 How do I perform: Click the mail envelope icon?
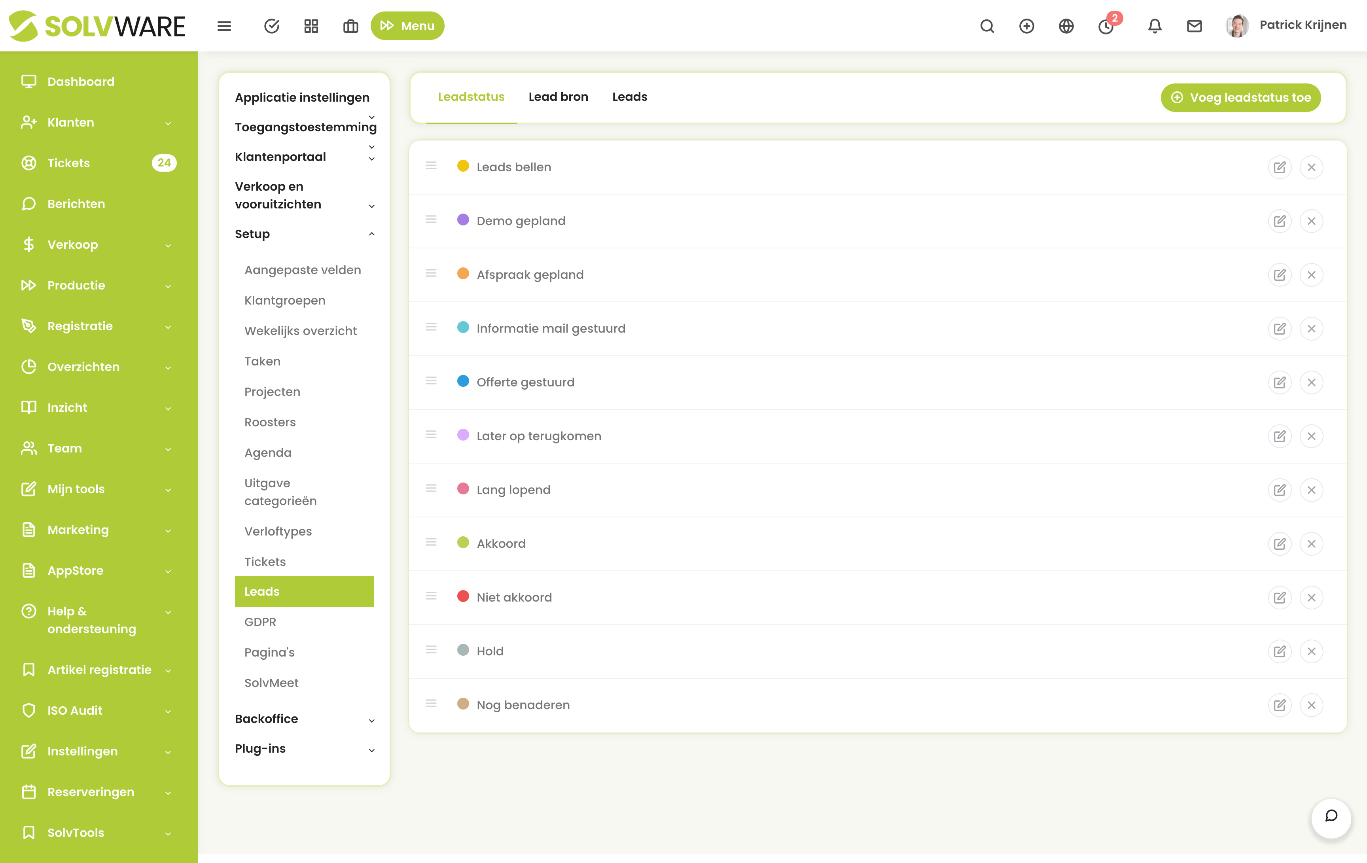[x=1195, y=26]
